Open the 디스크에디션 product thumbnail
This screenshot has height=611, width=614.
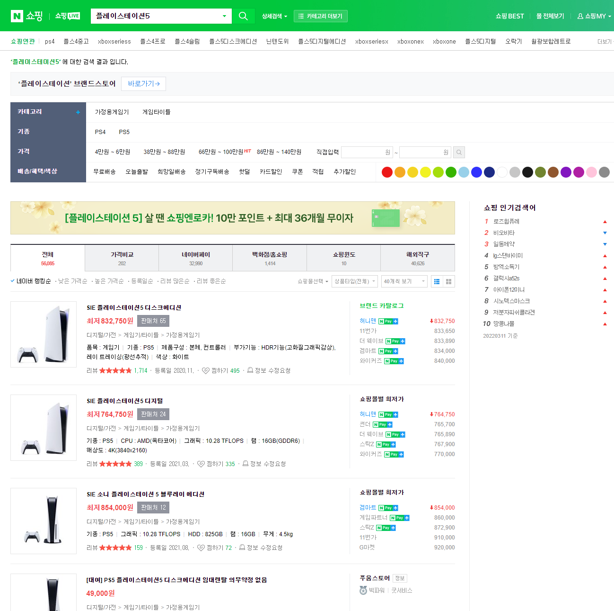44,334
